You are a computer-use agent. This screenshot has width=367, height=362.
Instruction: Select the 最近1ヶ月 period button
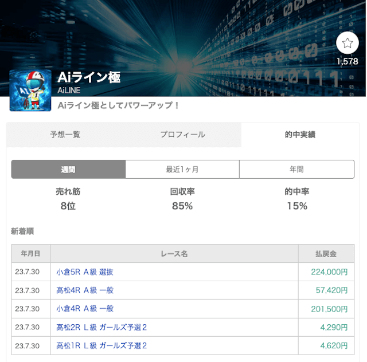(x=182, y=170)
